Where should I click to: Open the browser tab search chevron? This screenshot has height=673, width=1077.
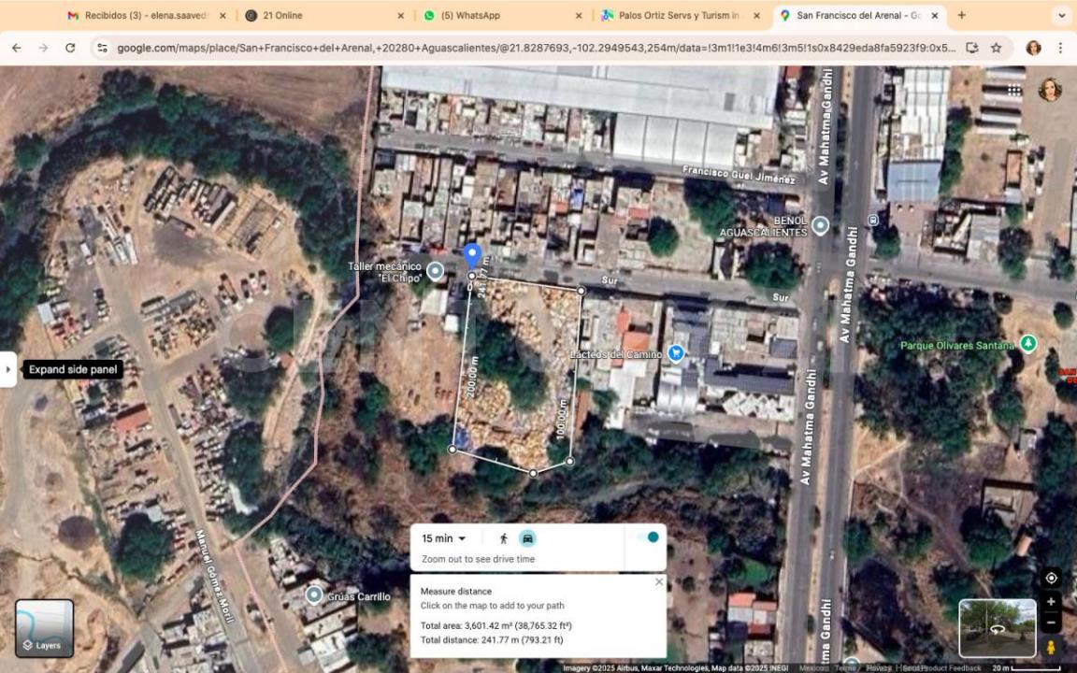(1061, 15)
